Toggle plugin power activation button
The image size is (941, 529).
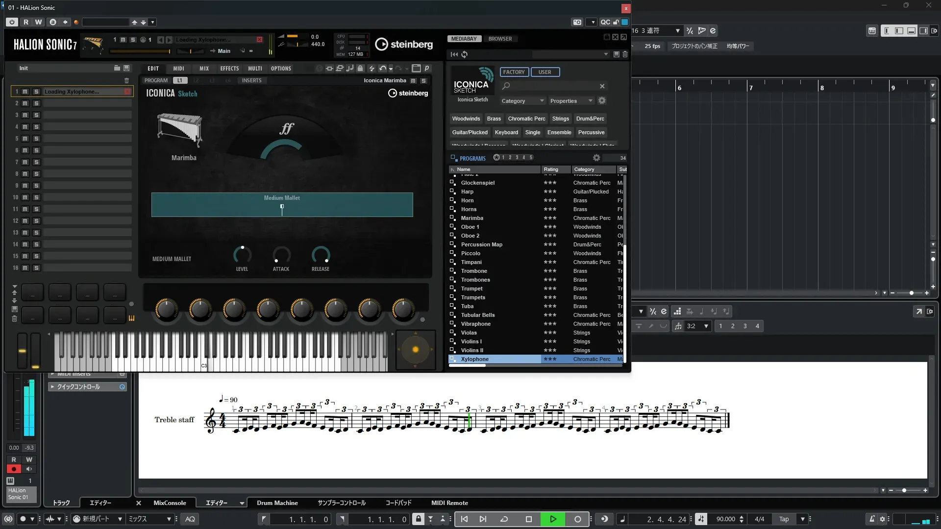tap(12, 22)
